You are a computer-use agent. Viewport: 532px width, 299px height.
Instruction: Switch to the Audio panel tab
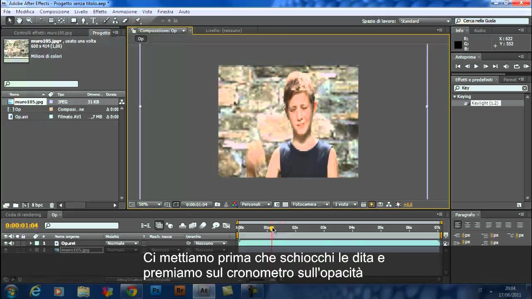480,30
